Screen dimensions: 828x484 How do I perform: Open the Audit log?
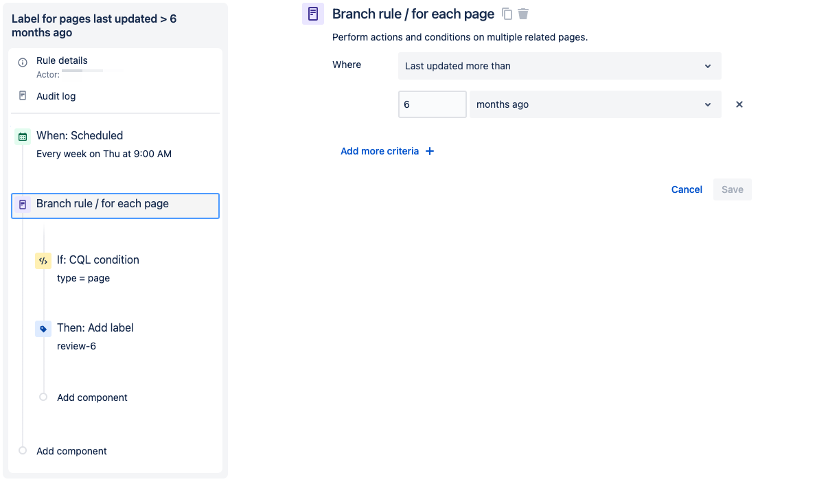pyautogui.click(x=56, y=96)
